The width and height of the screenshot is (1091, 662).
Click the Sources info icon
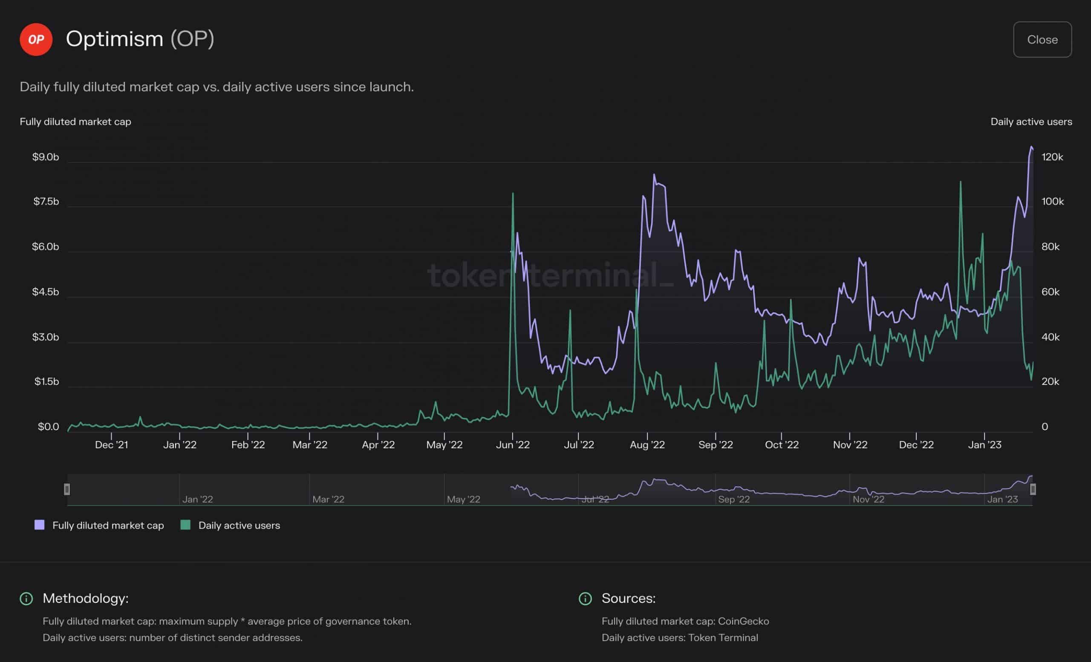(x=585, y=598)
